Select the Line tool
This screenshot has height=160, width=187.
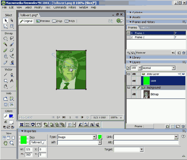[5, 75]
